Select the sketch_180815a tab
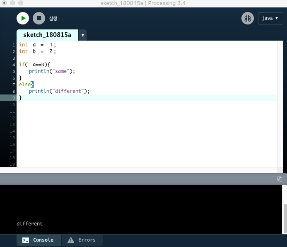This screenshot has height=247, width=287. 47,35
